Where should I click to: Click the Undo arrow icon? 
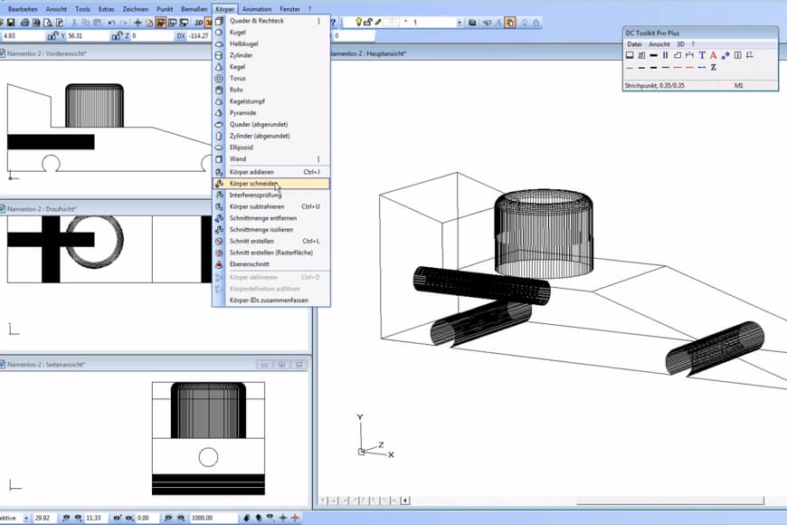coord(111,22)
